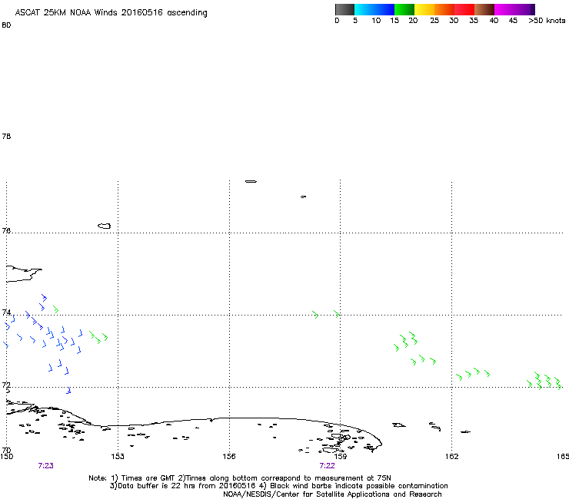Screen dimensions: 569x499
Task: Select the red 30-35 knots legend segment
Action: 464,9
